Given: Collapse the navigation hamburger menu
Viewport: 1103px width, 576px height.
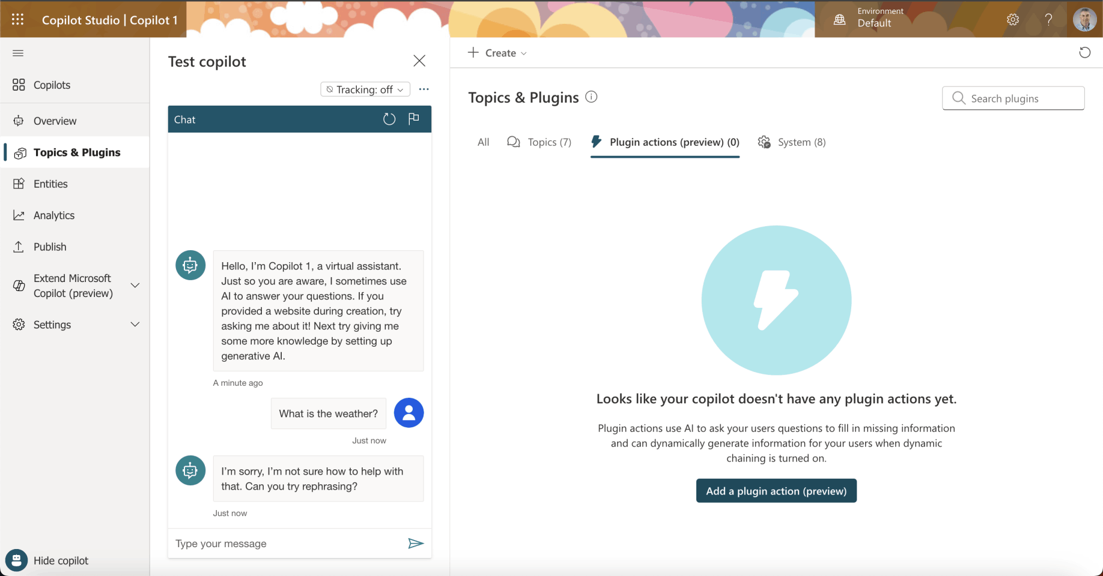Looking at the screenshot, I should point(18,53).
